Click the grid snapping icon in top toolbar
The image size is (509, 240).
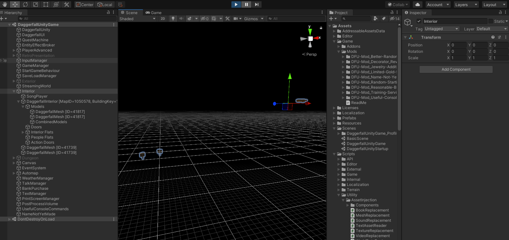click(x=120, y=4)
